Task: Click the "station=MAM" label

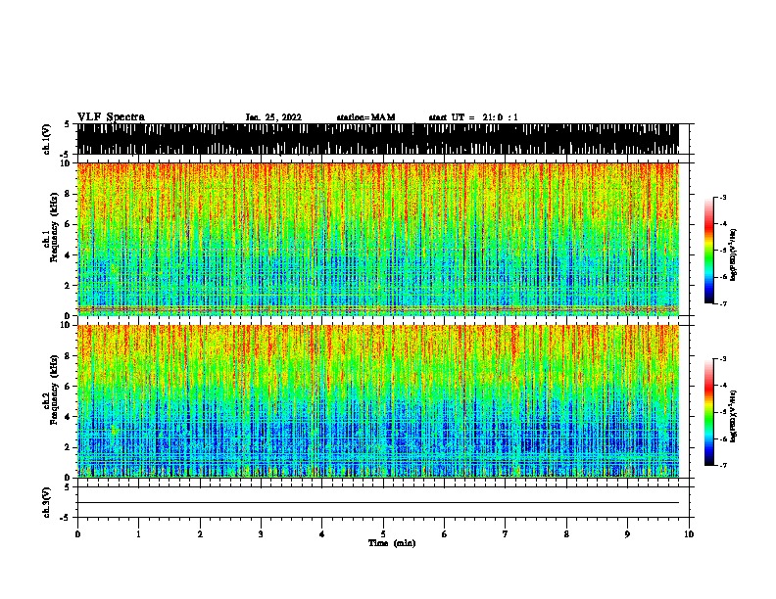Action: 365,117
